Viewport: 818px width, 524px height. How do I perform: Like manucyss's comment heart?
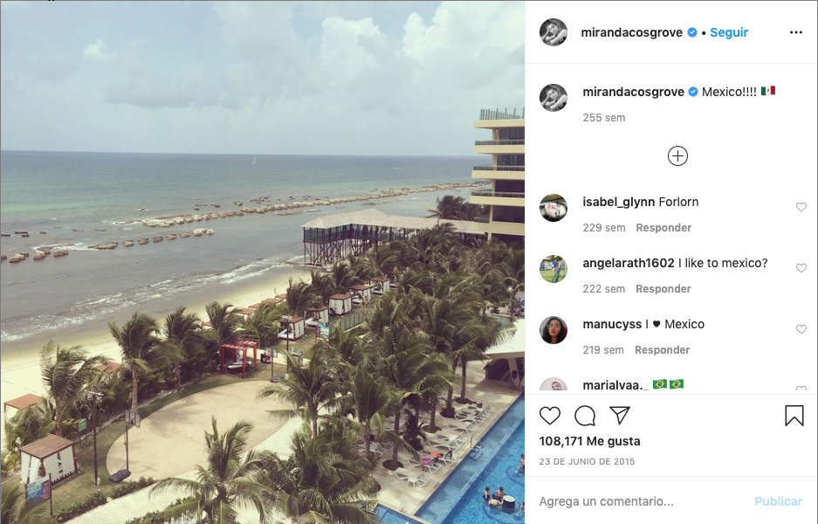pyautogui.click(x=801, y=328)
